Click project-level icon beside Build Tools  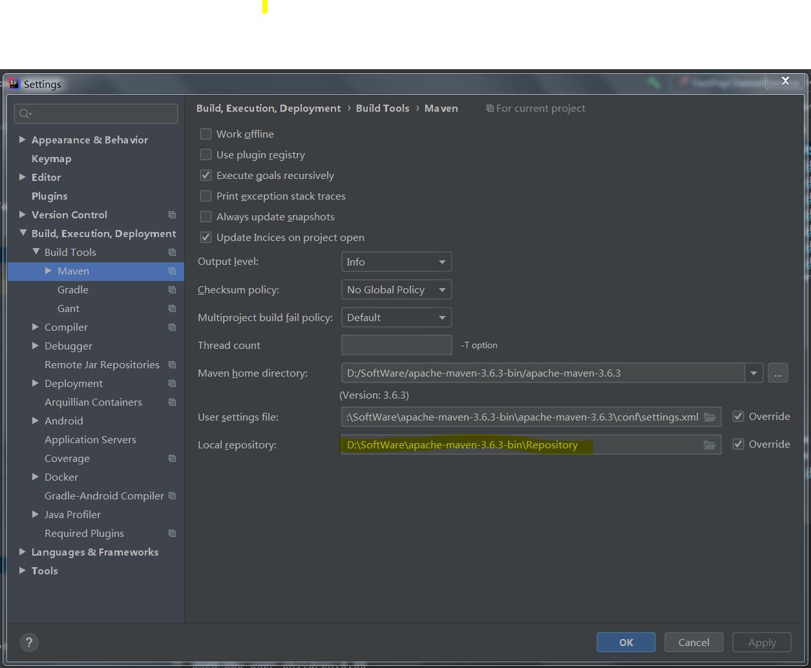point(172,253)
